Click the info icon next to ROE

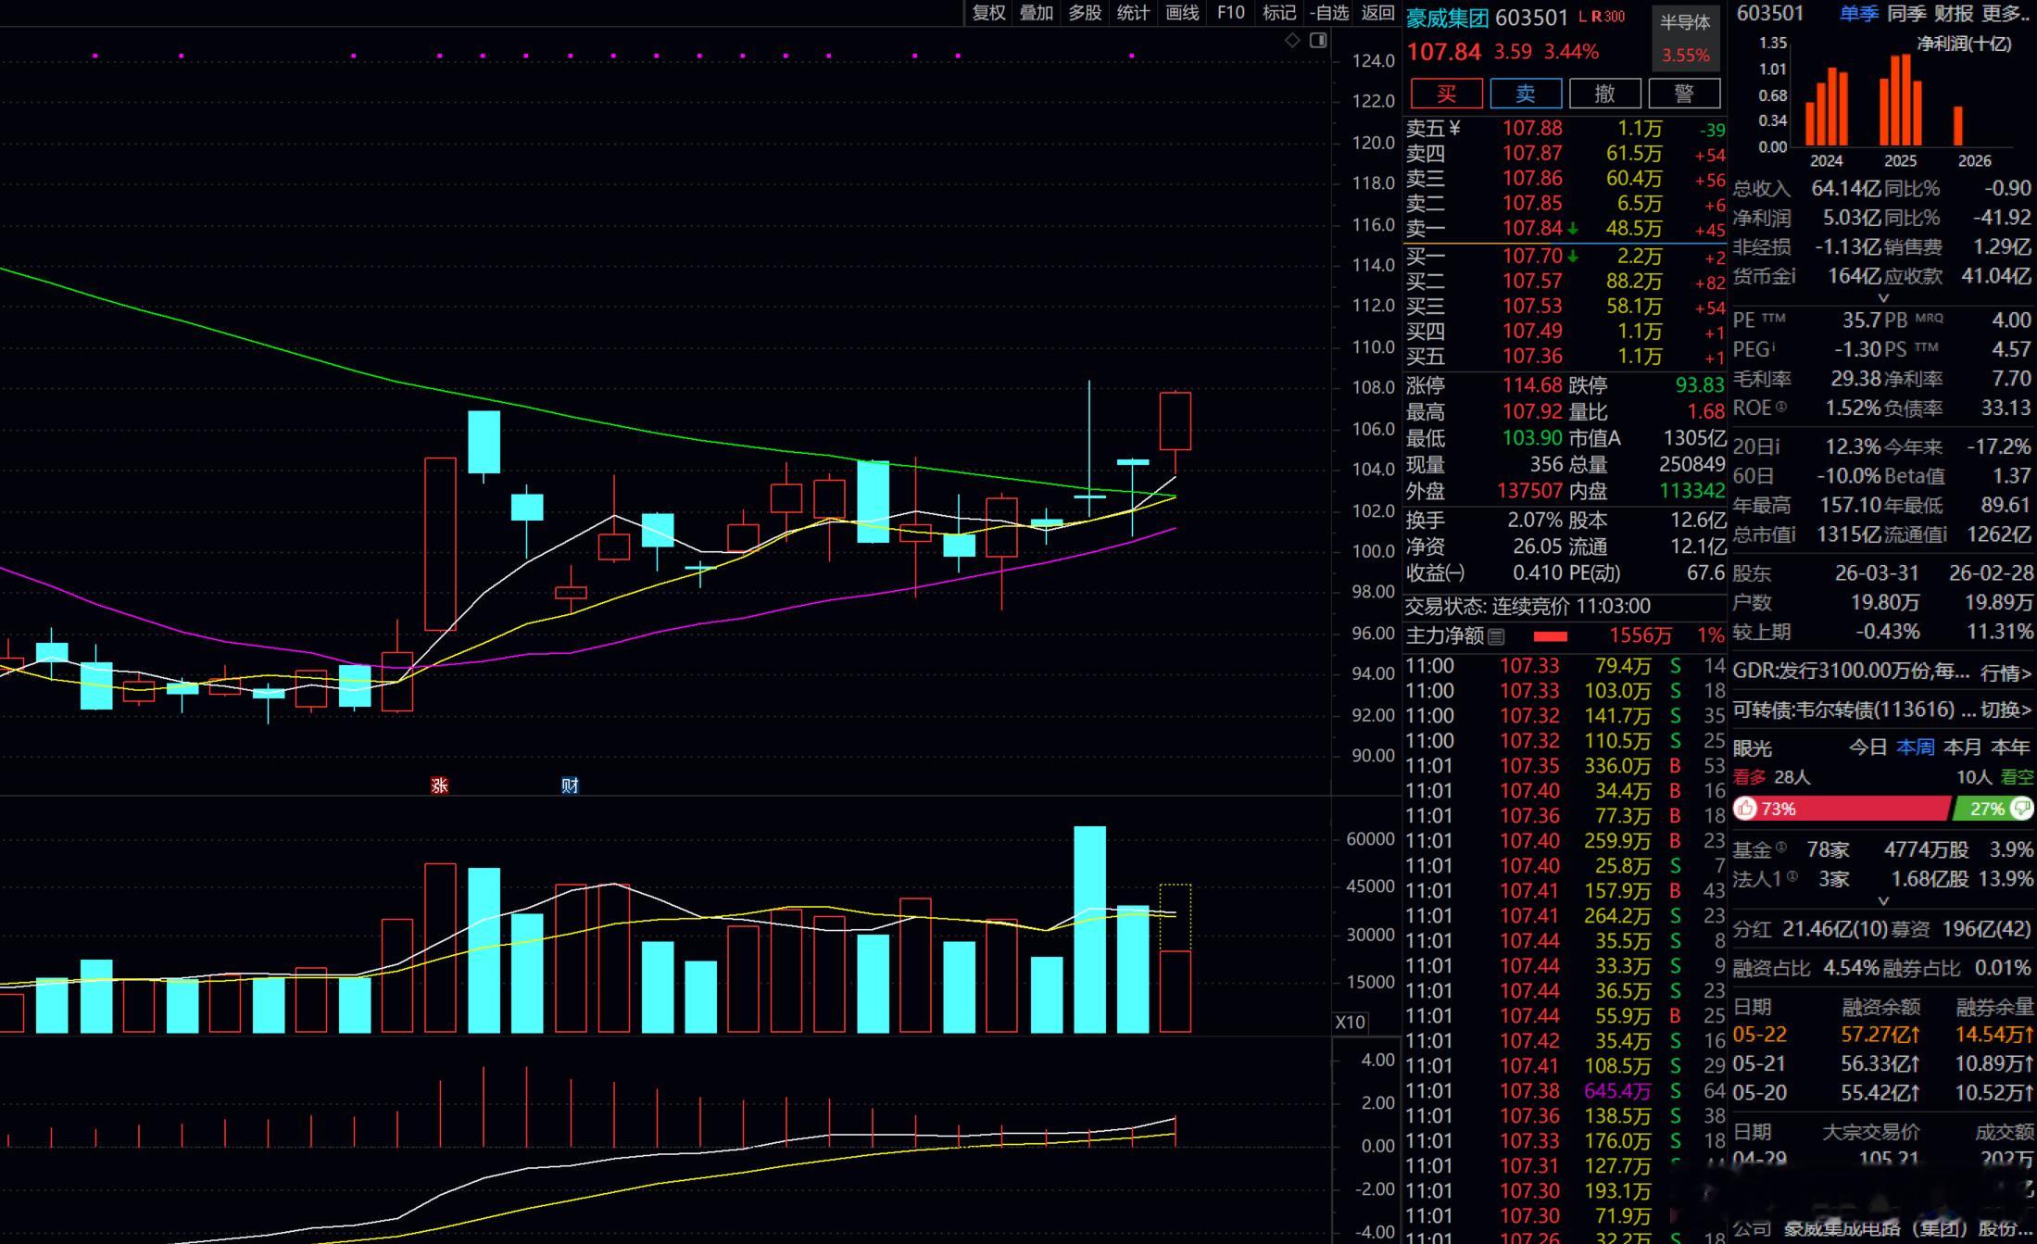[x=1780, y=407]
